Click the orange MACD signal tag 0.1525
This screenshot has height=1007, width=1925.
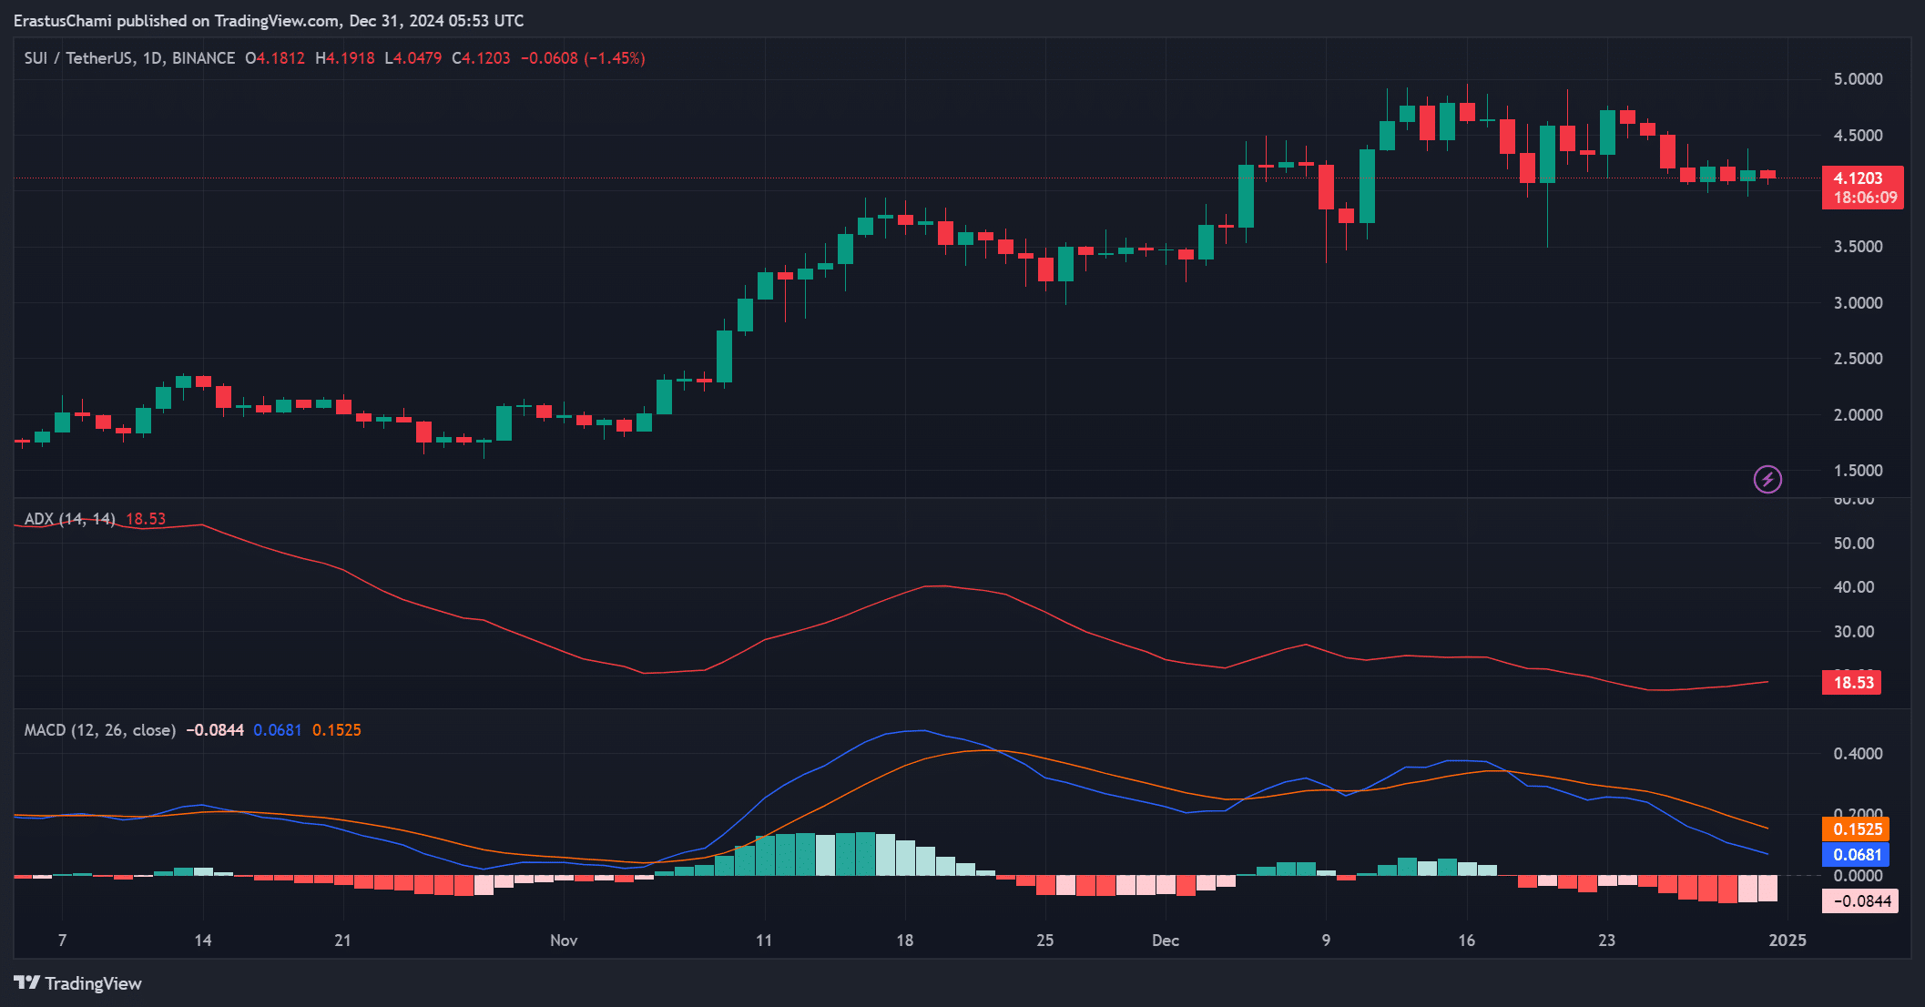tap(1856, 829)
